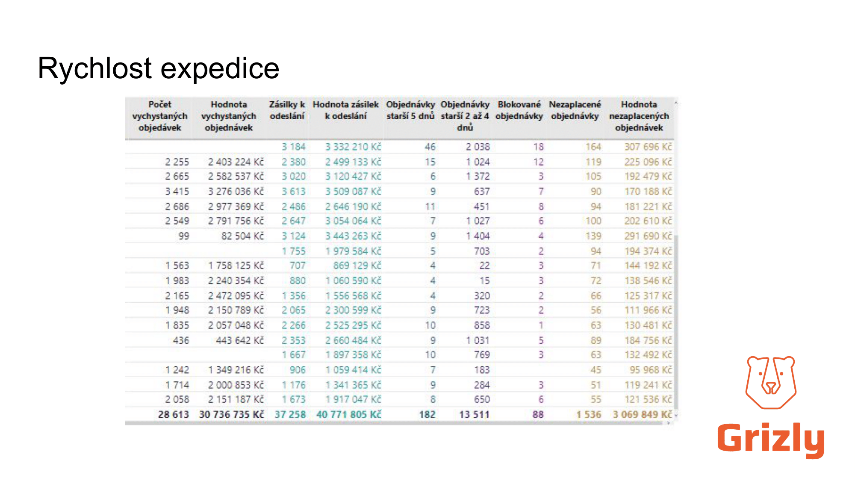Select the 'Hodnota vychystaných objednávek' column header
This screenshot has width=855, height=481.
[229, 116]
